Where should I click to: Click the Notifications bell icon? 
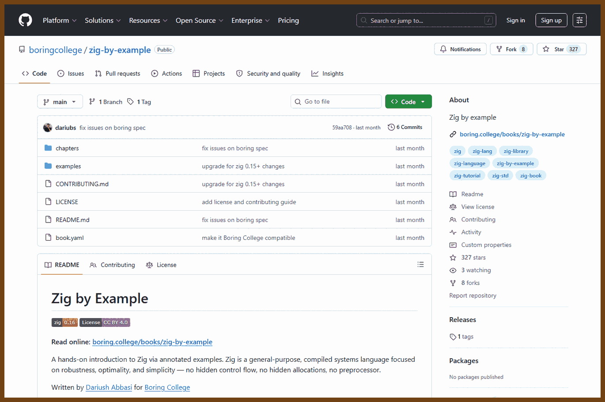pos(443,49)
